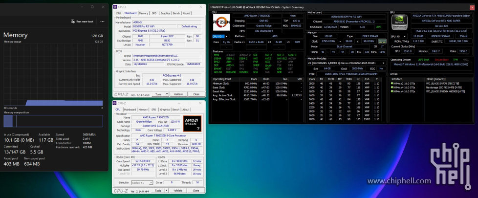Open SPD tab in lower CPU-Z window

pyautogui.click(x=153, y=110)
